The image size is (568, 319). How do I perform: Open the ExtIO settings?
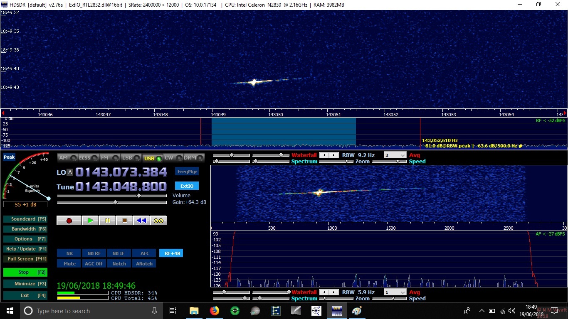186,186
